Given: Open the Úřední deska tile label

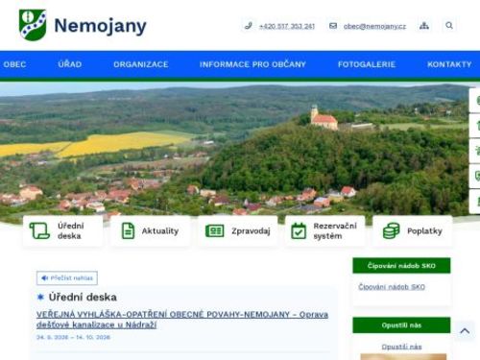Looking at the screenshot, I should click(71, 230).
